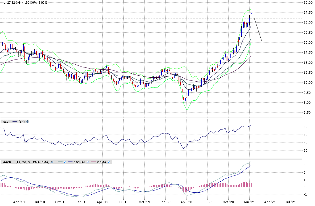Click the globe icon beside RSI (14)

coord(27,122)
